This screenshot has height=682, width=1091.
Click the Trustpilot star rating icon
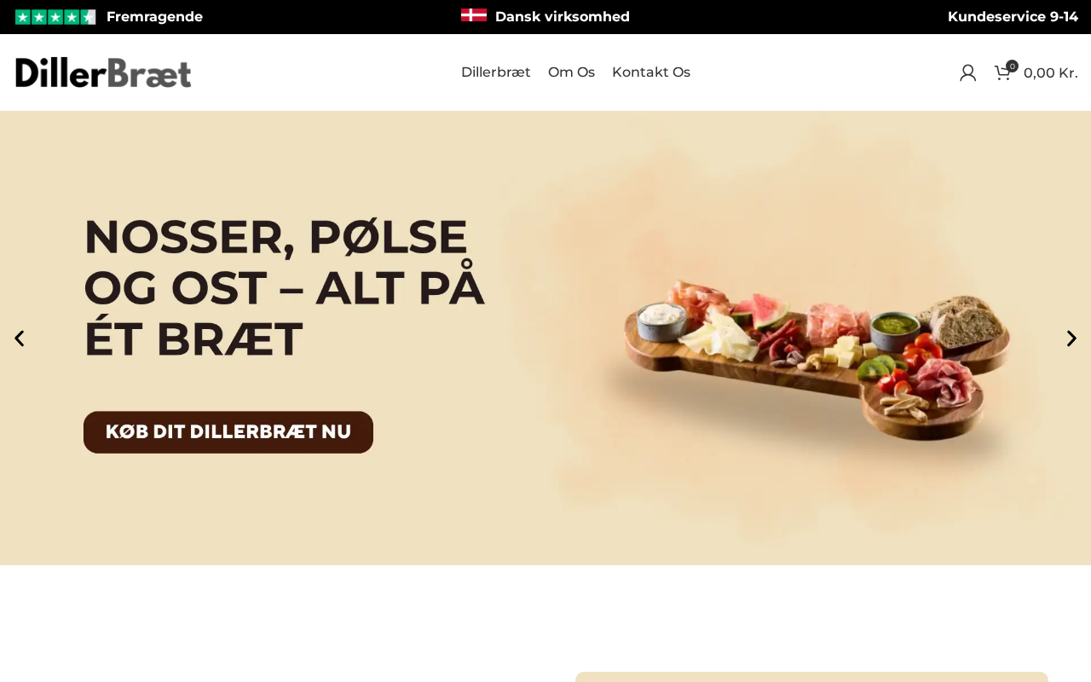coord(55,17)
